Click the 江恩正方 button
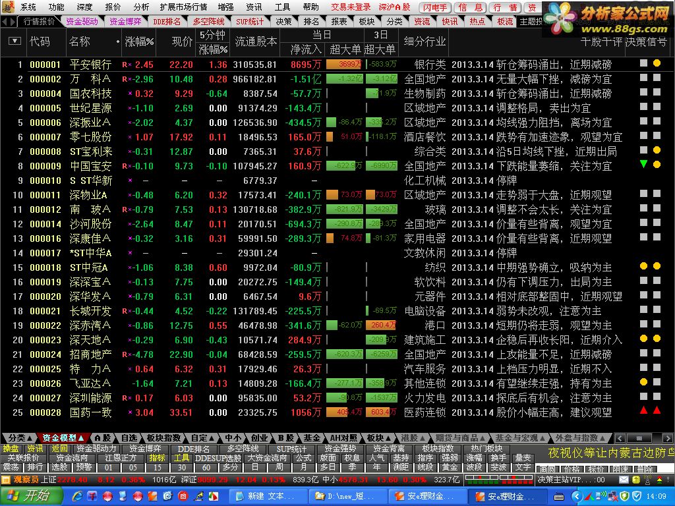Image resolution: width=675 pixels, height=506 pixels. [121, 458]
